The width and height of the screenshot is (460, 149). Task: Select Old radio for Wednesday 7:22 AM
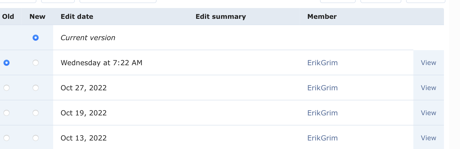tap(7, 63)
